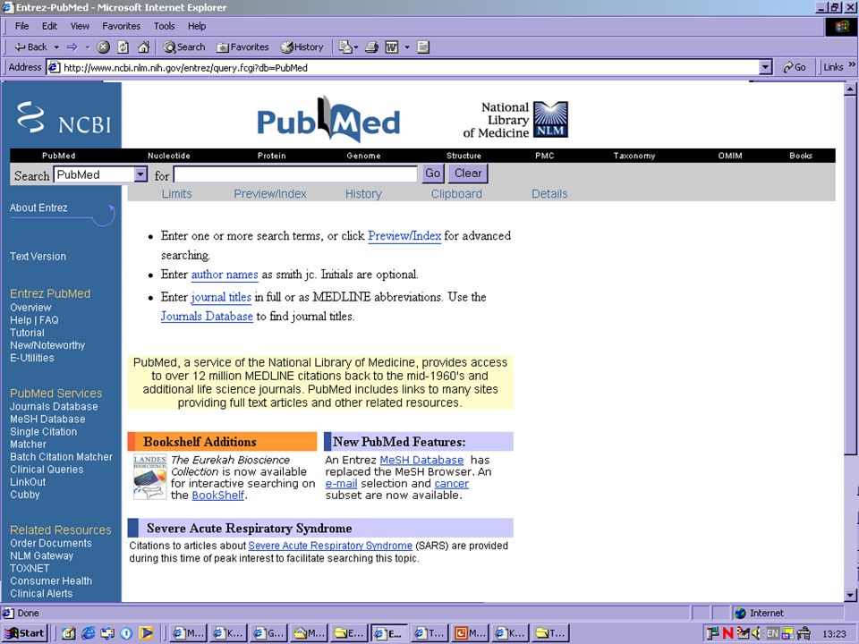Open the Text Version sidebar link
859x644 pixels.
(x=38, y=257)
